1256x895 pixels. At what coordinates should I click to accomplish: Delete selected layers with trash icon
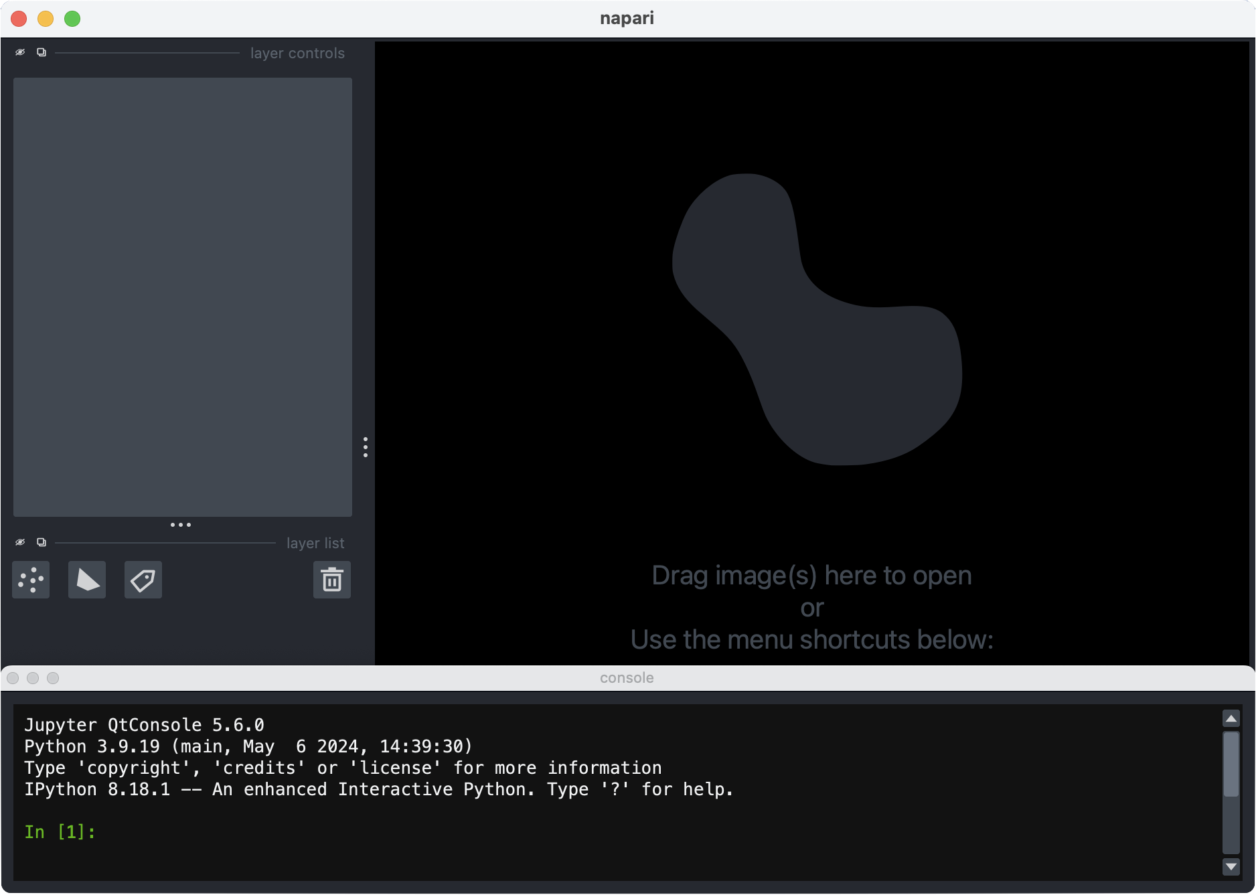[332, 580]
